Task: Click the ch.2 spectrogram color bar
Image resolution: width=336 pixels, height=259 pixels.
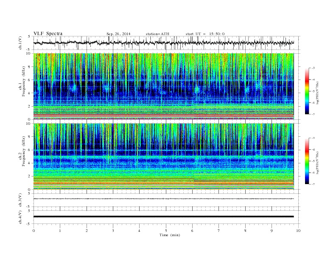Action: [x=307, y=161]
